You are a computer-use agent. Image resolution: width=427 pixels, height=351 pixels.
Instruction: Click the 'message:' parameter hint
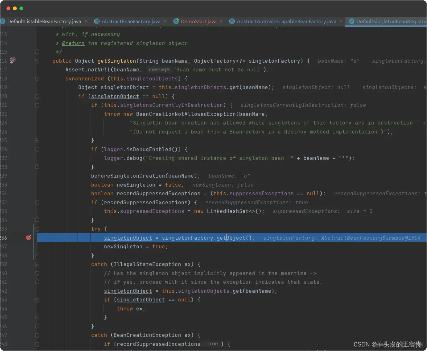[159, 69]
